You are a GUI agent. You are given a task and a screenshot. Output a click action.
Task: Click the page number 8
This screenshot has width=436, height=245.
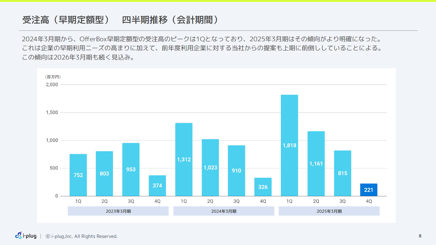coord(420,236)
